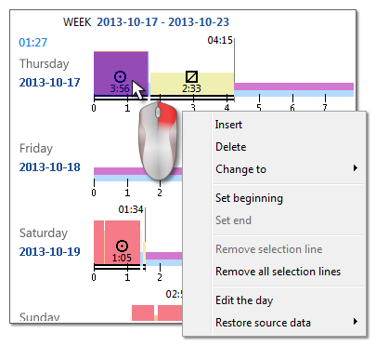Click the yellow 2:33 block on Thursday
Image resolution: width=376 pixels, height=346 pixels.
pyautogui.click(x=192, y=84)
